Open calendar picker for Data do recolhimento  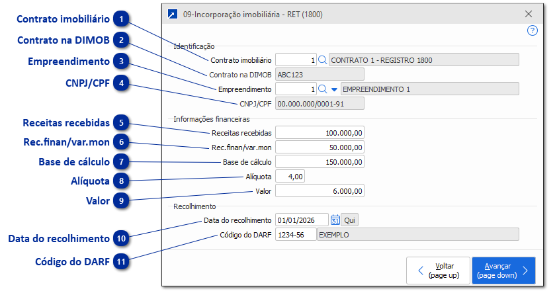point(335,220)
